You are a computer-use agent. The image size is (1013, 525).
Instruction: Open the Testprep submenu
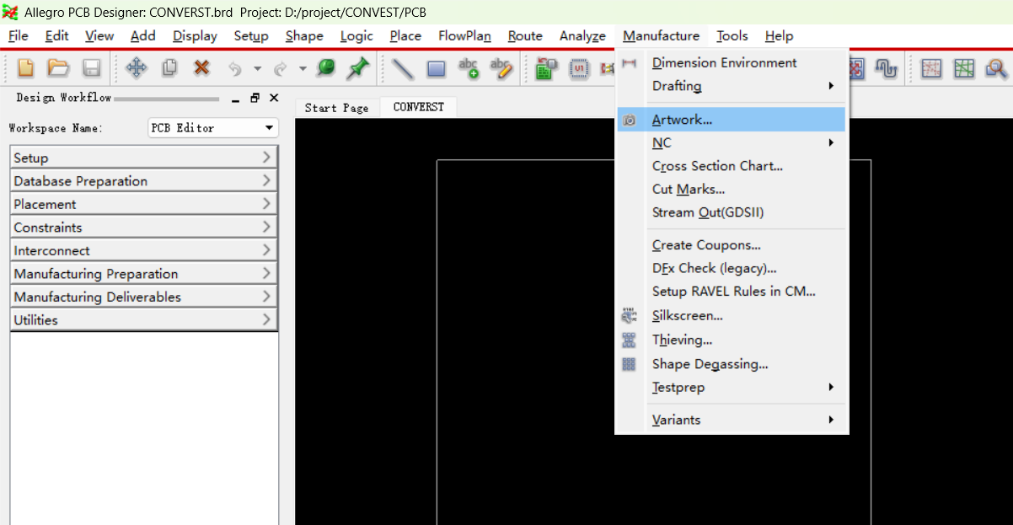[732, 388]
